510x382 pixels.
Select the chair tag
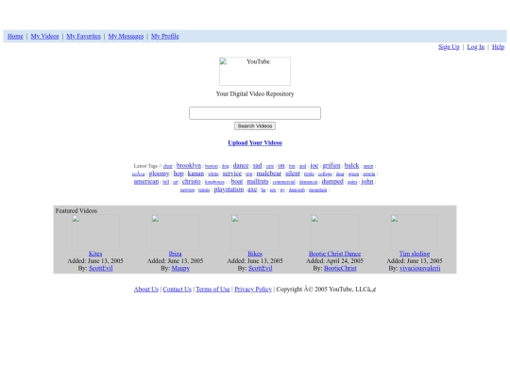[167, 166]
